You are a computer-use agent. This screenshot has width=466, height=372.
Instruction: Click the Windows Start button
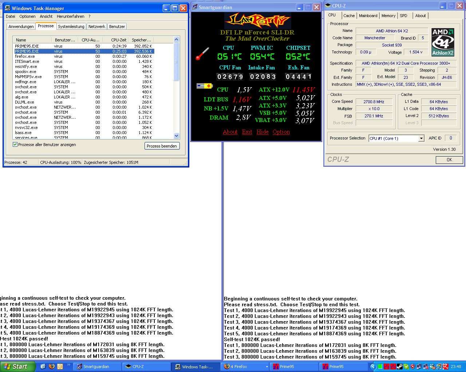[17, 367]
